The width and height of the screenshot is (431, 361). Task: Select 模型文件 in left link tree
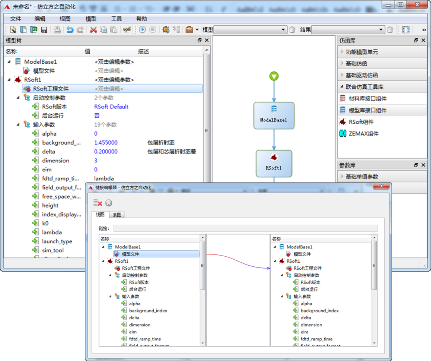pos(156,254)
